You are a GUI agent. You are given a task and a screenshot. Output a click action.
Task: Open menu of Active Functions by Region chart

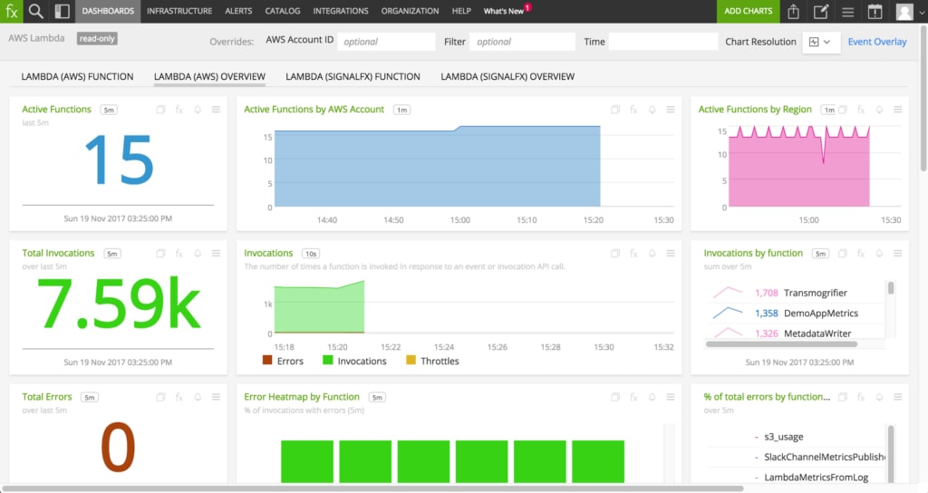[x=898, y=110]
